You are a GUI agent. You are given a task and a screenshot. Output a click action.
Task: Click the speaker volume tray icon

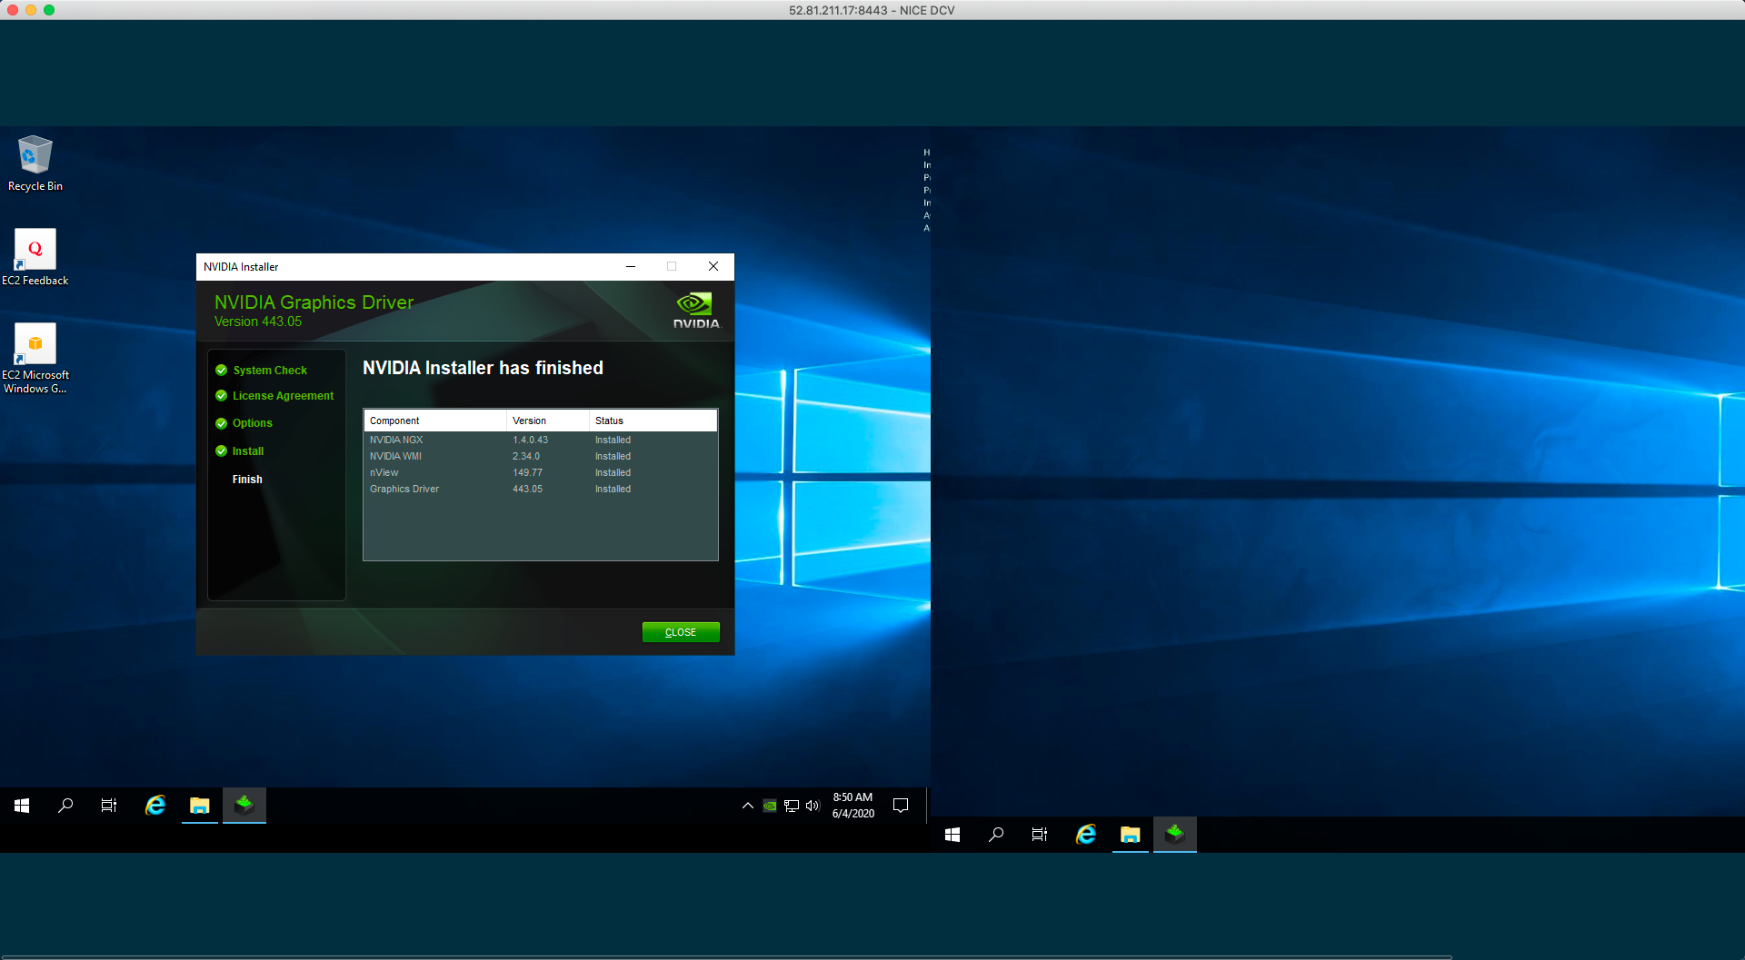pyautogui.click(x=813, y=806)
